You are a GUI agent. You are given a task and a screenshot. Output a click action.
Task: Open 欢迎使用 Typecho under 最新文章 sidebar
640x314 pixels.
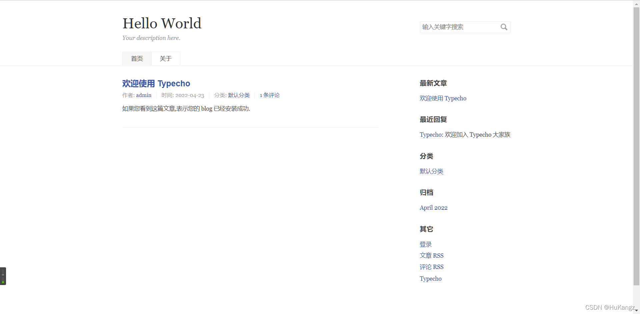(x=443, y=98)
